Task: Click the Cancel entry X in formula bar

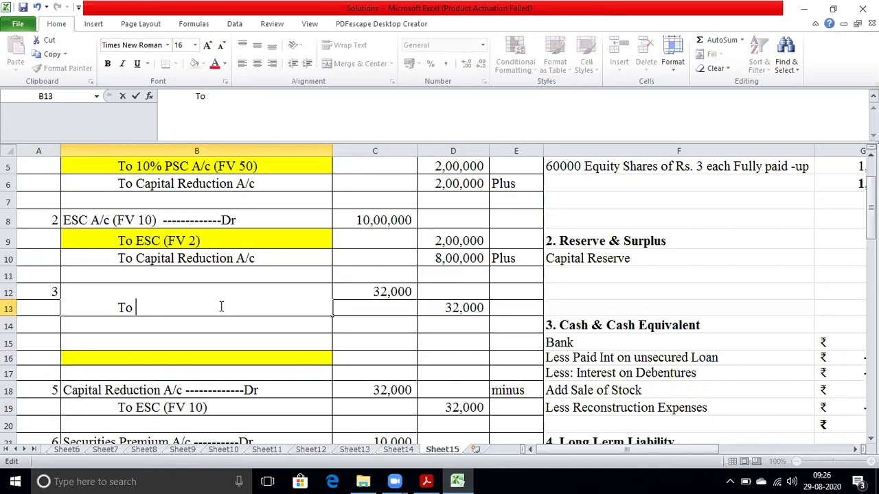Action: pos(122,96)
